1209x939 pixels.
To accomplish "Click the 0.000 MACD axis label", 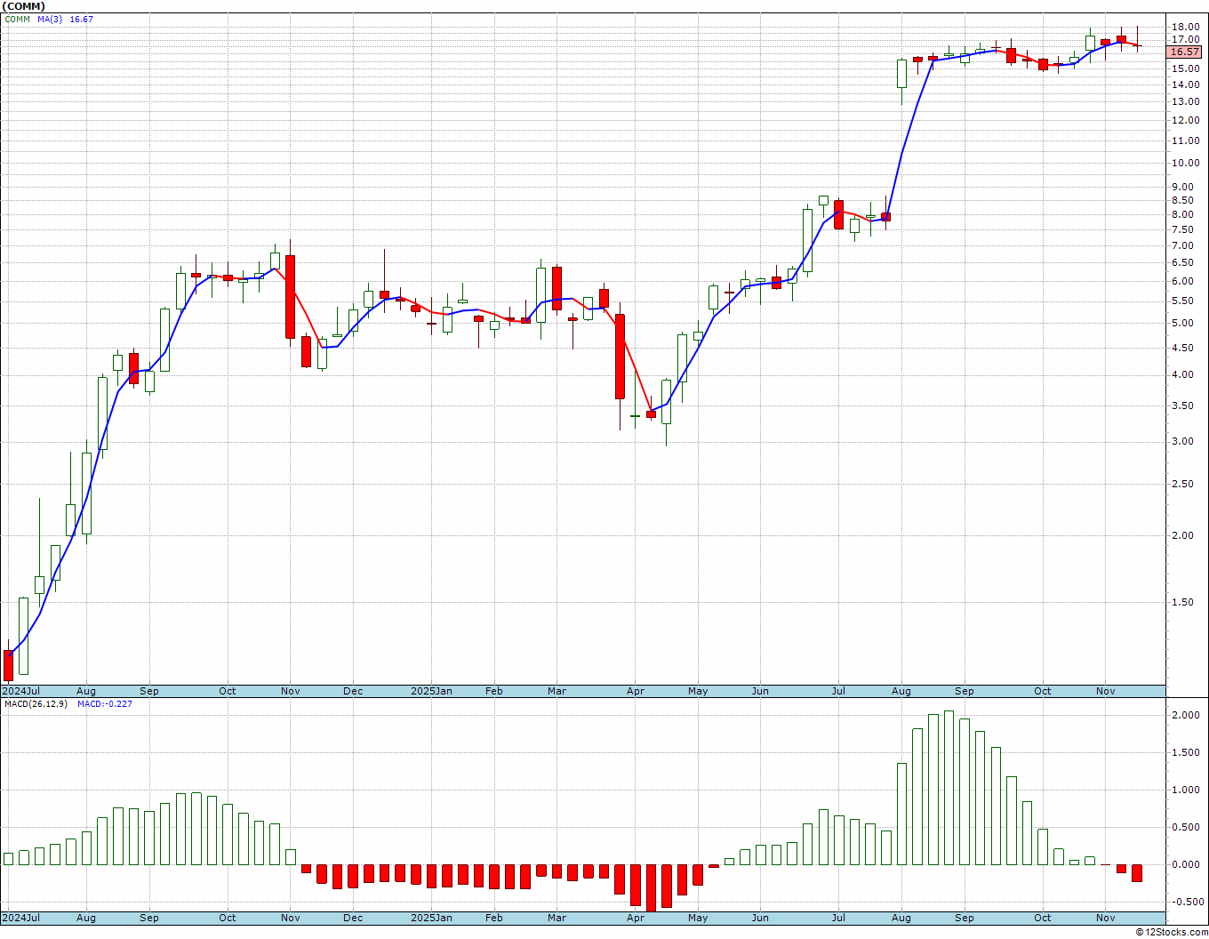I will click(x=1187, y=865).
